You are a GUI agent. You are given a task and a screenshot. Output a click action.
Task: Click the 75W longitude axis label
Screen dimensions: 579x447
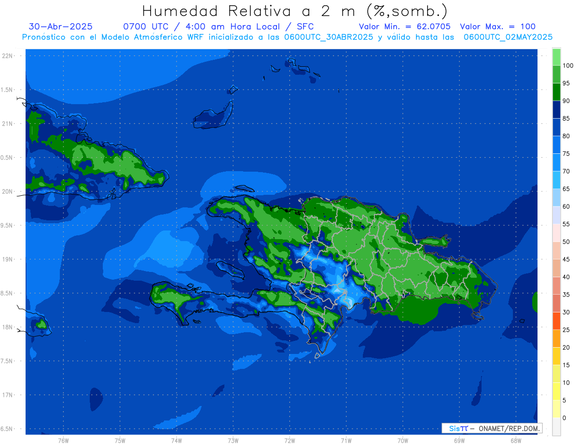(x=120, y=441)
